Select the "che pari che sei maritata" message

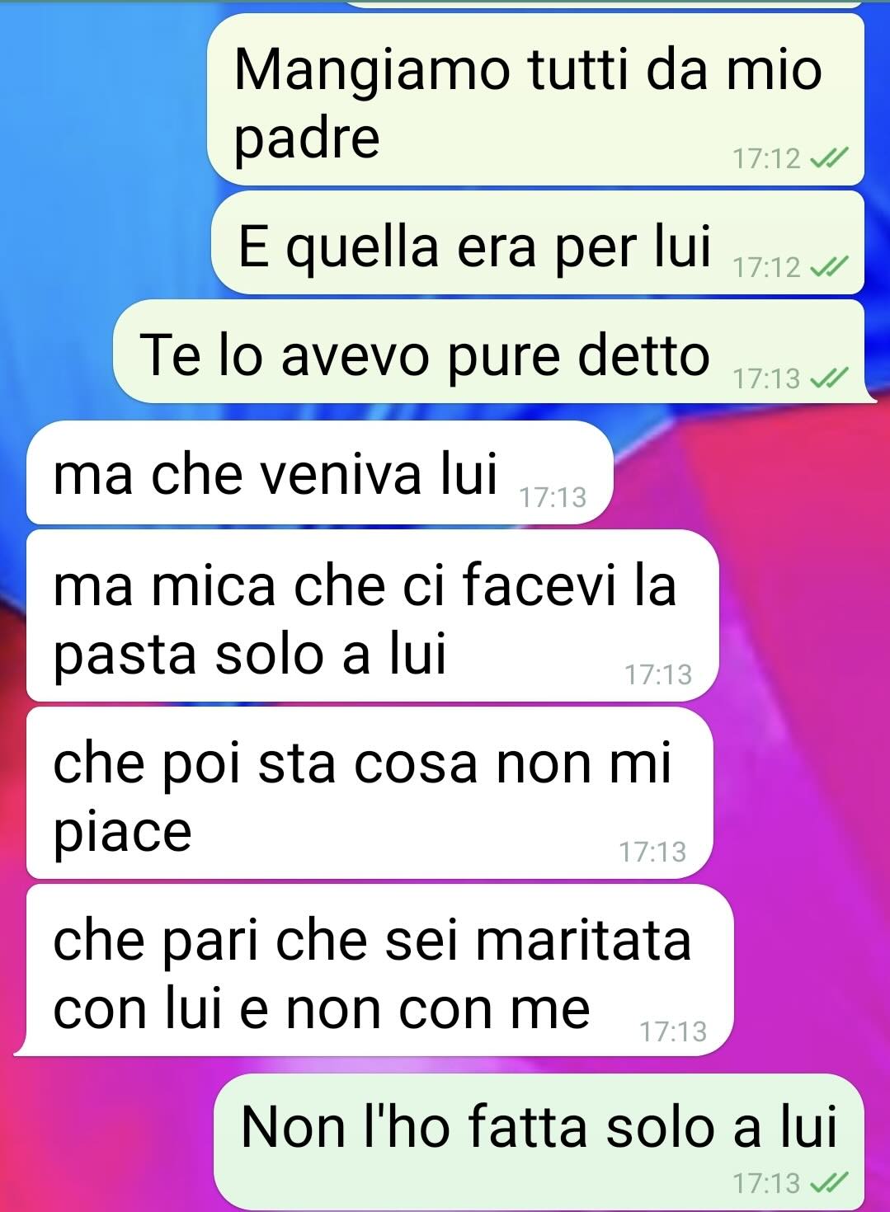click(x=374, y=970)
